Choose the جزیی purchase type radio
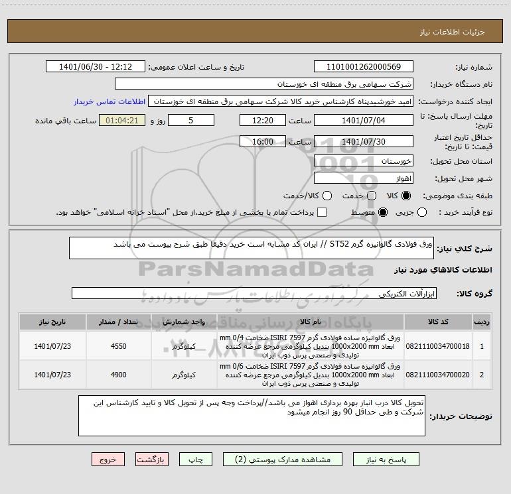This screenshot has height=494, width=511. click(422, 212)
